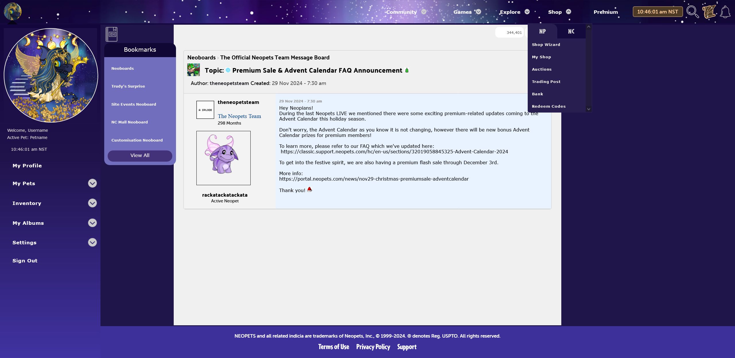Click the Bookmarks save/floppy disk icon
This screenshot has width=735, height=358.
[x=112, y=33]
